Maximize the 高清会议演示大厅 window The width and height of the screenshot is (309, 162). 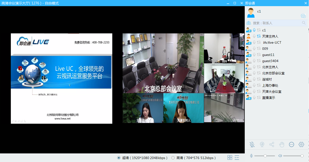tap(235, 3)
